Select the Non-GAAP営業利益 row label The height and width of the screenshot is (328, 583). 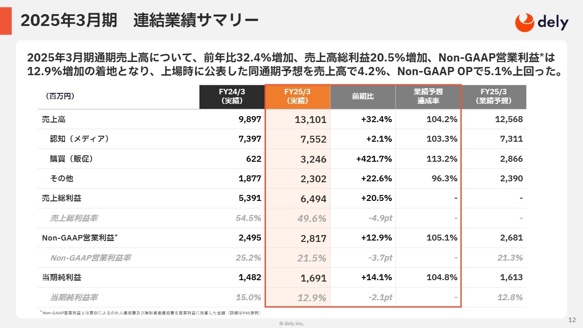[x=80, y=238]
